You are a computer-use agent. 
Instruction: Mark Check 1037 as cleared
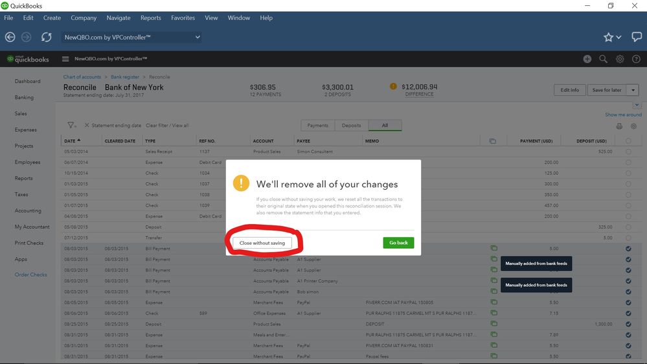tap(628, 184)
